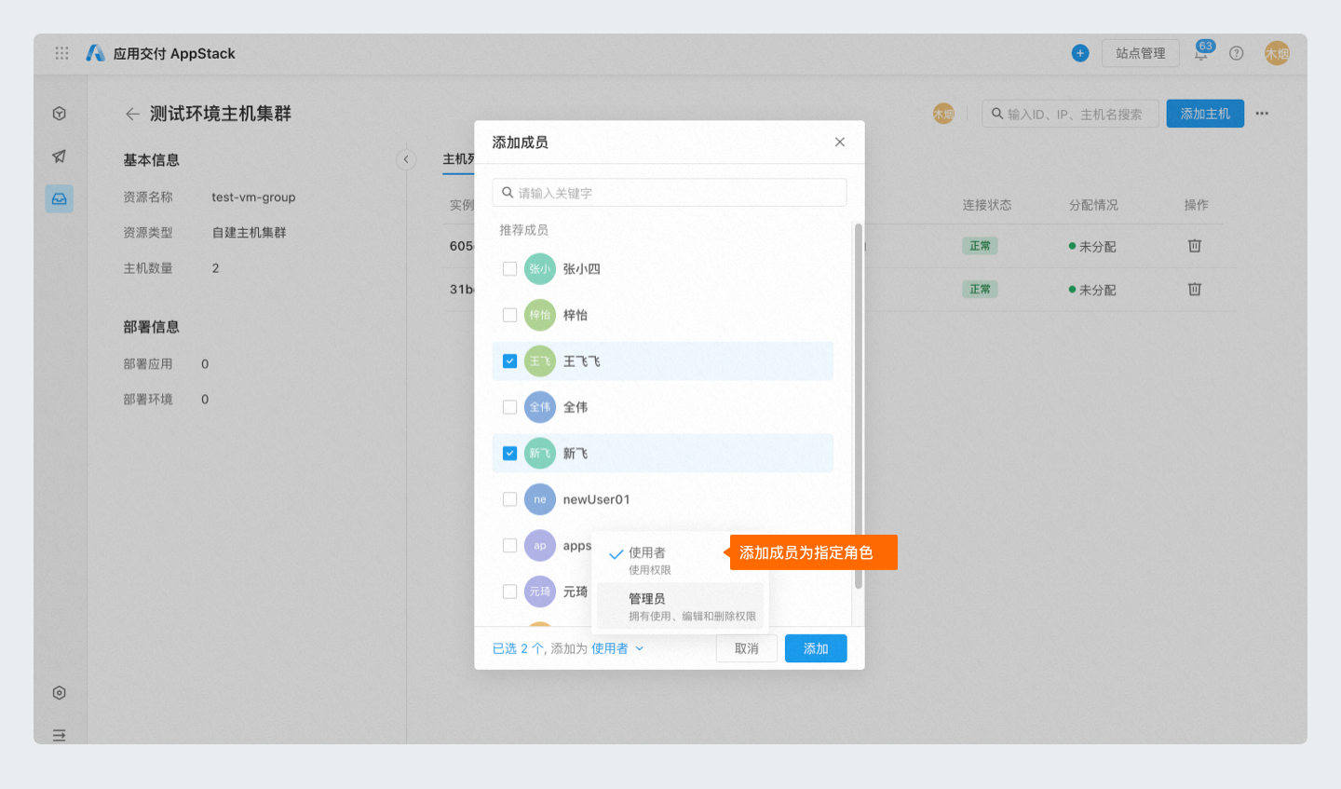Click the AppStack logo icon
This screenshot has height=789, width=1341.
point(95,53)
